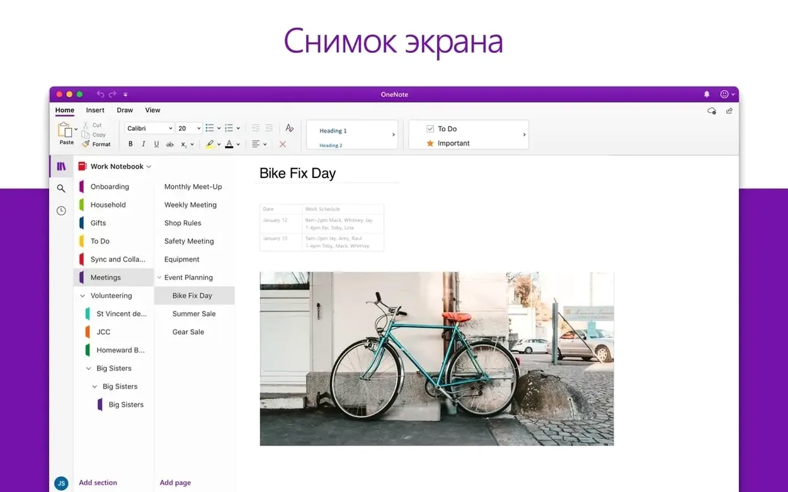
Task: Collapse the Volunteering section group
Action: [x=83, y=296]
